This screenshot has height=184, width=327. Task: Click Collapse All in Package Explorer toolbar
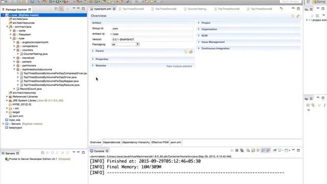click(56, 9)
